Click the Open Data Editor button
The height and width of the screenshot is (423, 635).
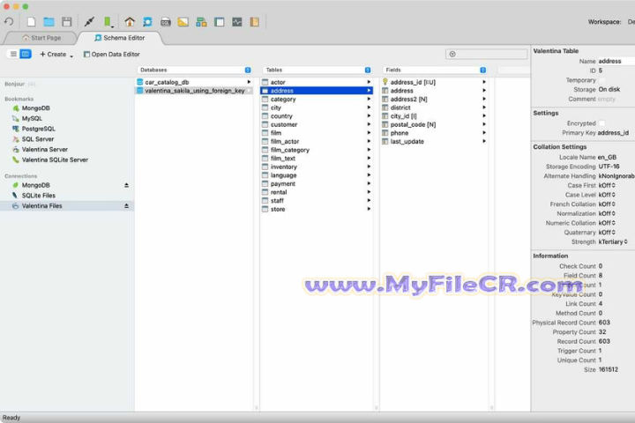(x=111, y=55)
